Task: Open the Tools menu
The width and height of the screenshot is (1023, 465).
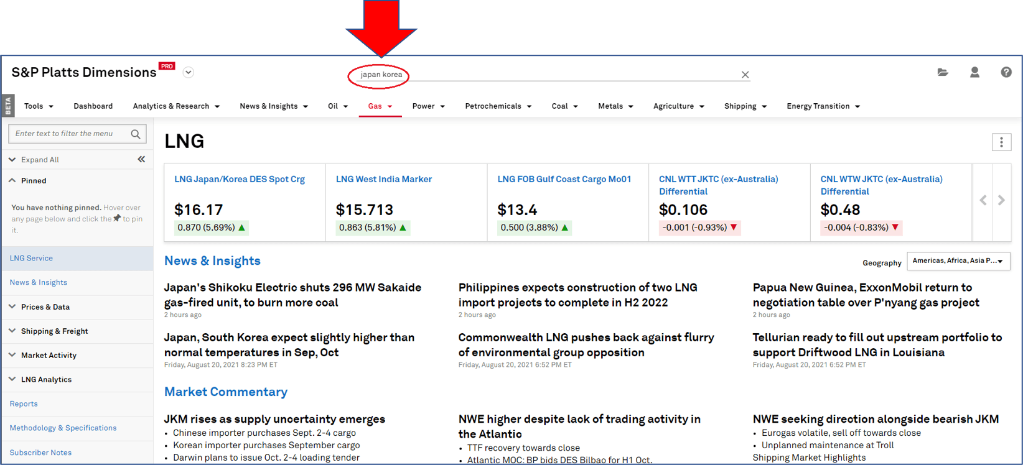Action: coord(39,106)
